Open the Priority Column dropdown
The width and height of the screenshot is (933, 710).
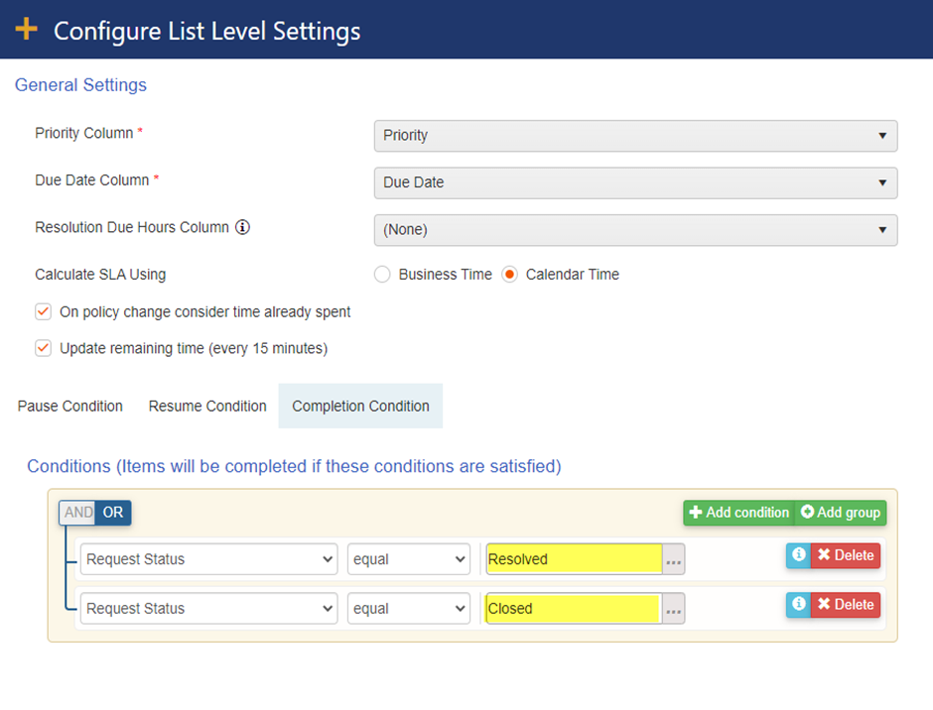pyautogui.click(x=635, y=136)
